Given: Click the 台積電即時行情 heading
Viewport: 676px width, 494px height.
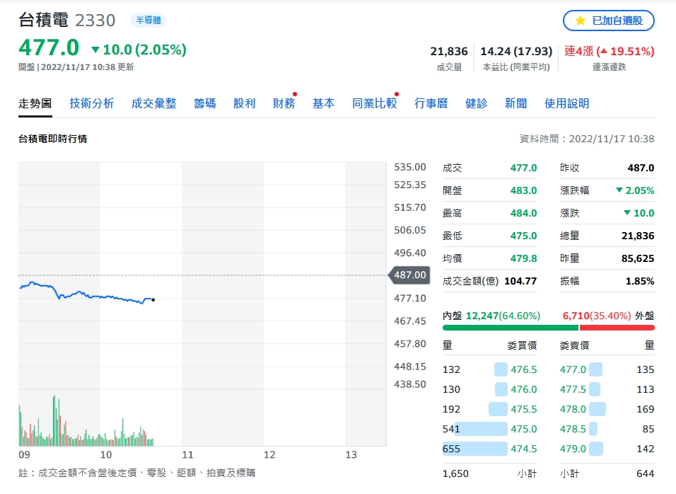Looking at the screenshot, I should [x=52, y=139].
